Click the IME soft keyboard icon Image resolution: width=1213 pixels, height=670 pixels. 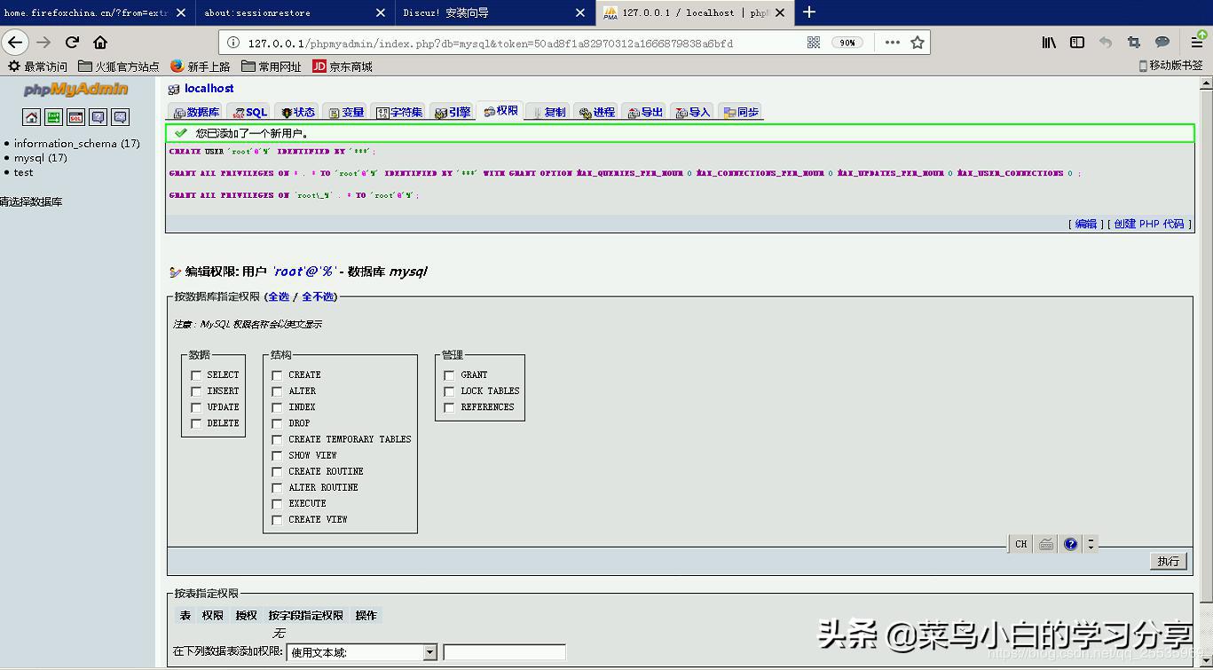[1046, 544]
